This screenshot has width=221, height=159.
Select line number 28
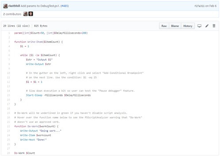coord(8,153)
